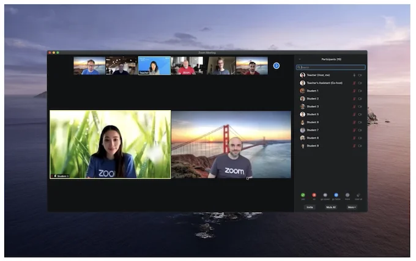Unmute Student 7 via microphone icon
This screenshot has height=261, width=416.
[354, 130]
